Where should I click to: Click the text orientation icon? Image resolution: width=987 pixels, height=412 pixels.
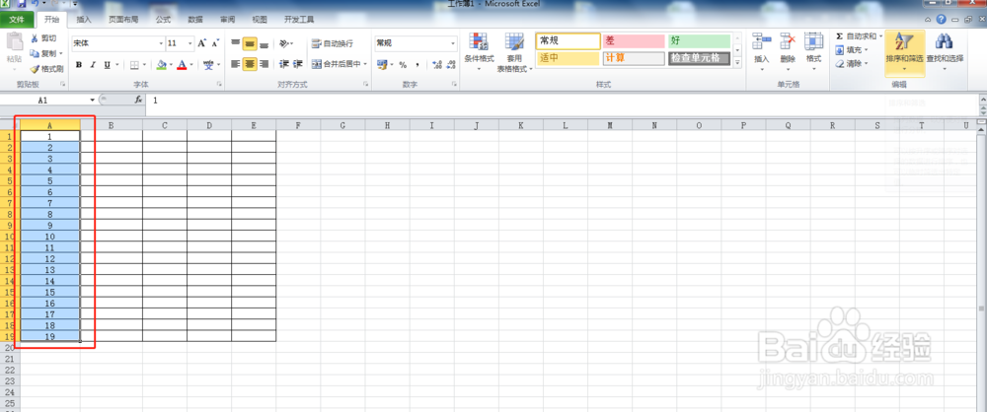coord(284,44)
